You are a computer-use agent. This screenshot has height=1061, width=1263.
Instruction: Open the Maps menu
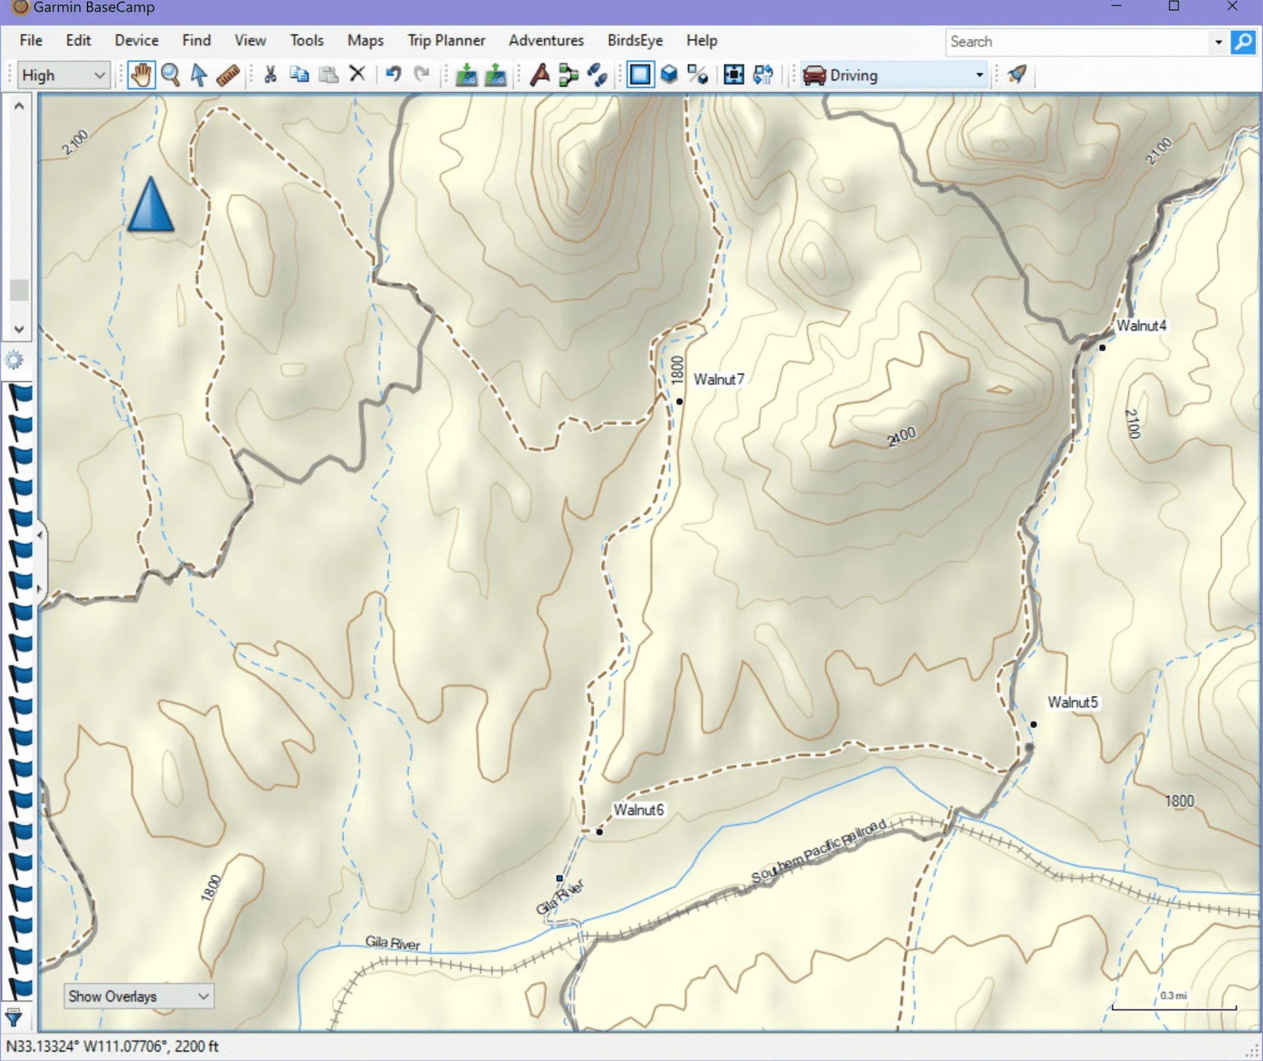point(366,41)
